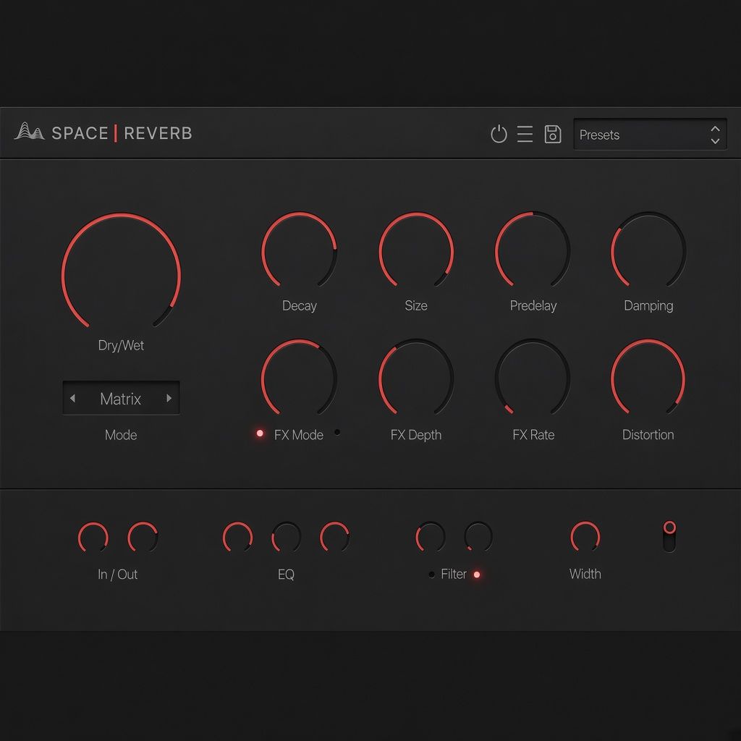741x741 pixels.
Task: Click the Width label
Action: (x=585, y=574)
